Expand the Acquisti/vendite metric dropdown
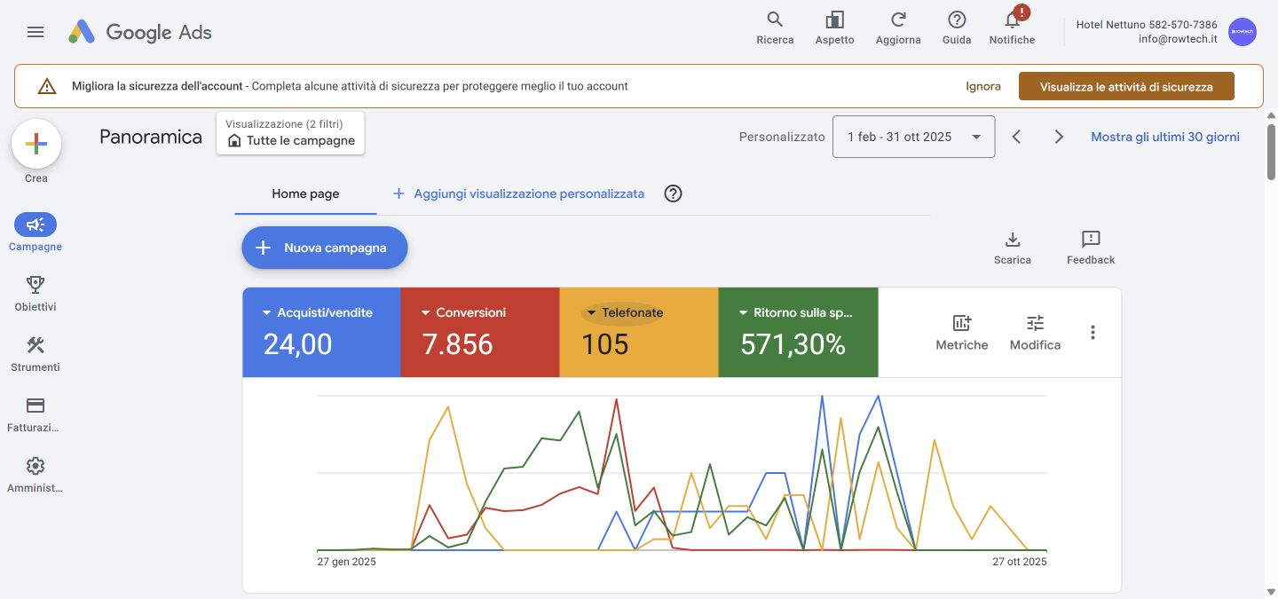This screenshot has height=599, width=1278. (x=318, y=312)
